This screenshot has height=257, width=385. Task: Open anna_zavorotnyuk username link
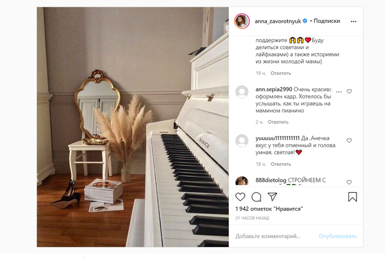point(278,22)
